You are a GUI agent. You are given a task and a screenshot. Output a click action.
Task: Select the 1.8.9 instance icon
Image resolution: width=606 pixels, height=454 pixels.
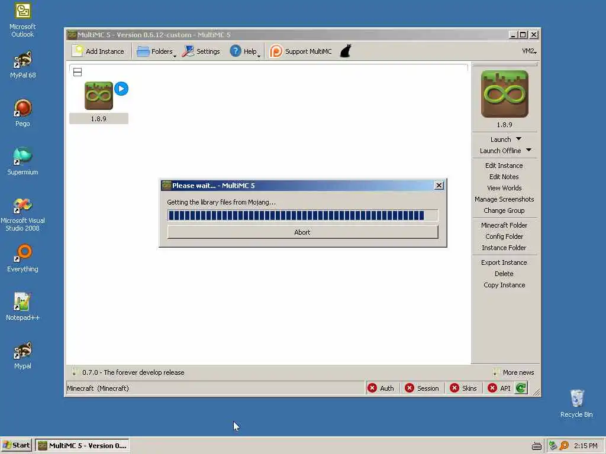[x=99, y=96]
